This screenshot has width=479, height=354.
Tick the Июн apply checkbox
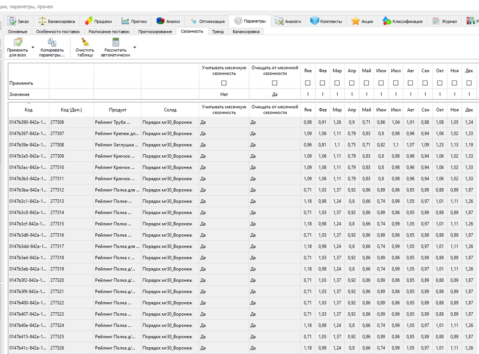(381, 83)
